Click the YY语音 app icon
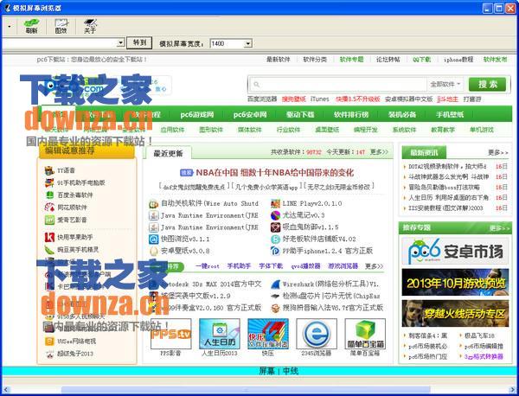 [x=49, y=170]
